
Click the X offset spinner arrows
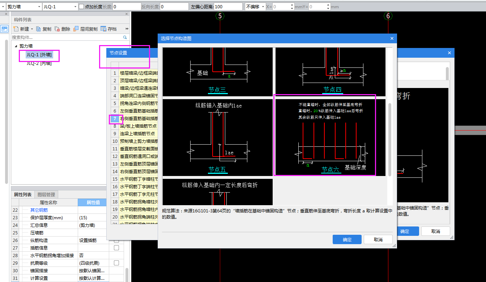point(292,6)
